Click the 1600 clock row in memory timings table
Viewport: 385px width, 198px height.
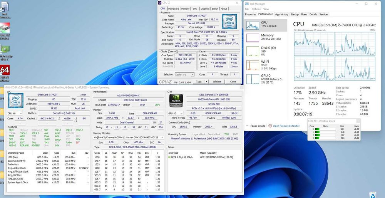click(x=129, y=157)
